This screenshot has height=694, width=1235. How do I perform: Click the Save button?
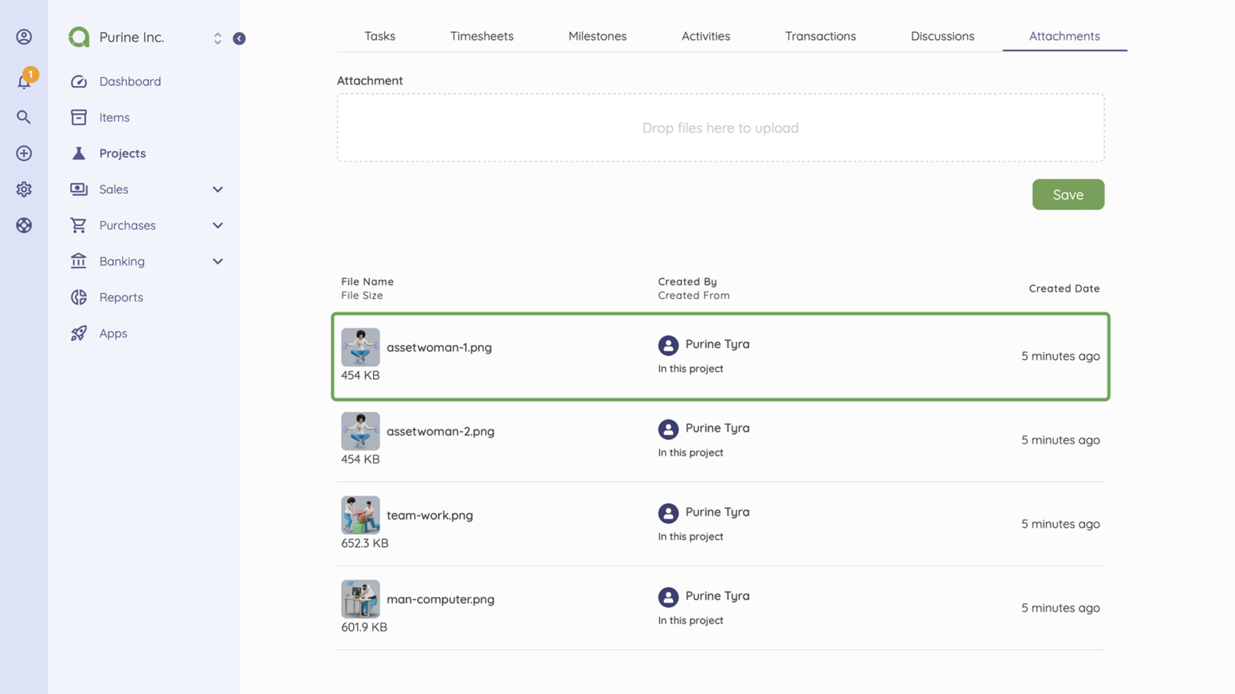pos(1068,194)
